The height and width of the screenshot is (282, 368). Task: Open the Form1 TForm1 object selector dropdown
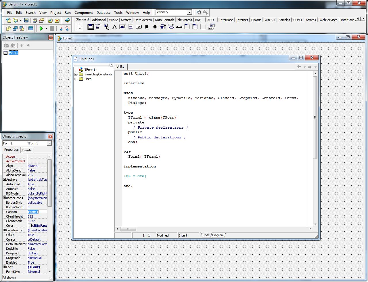pos(49,143)
